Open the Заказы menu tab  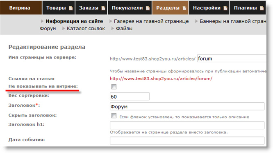coord(91,8)
